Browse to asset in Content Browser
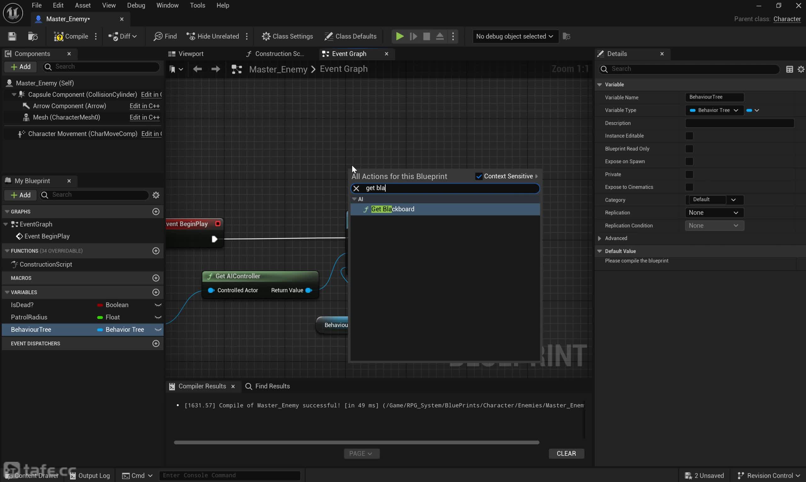This screenshot has height=482, width=806. pos(33,36)
